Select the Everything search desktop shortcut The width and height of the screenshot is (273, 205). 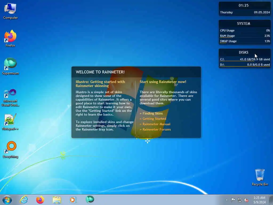tap(10, 149)
